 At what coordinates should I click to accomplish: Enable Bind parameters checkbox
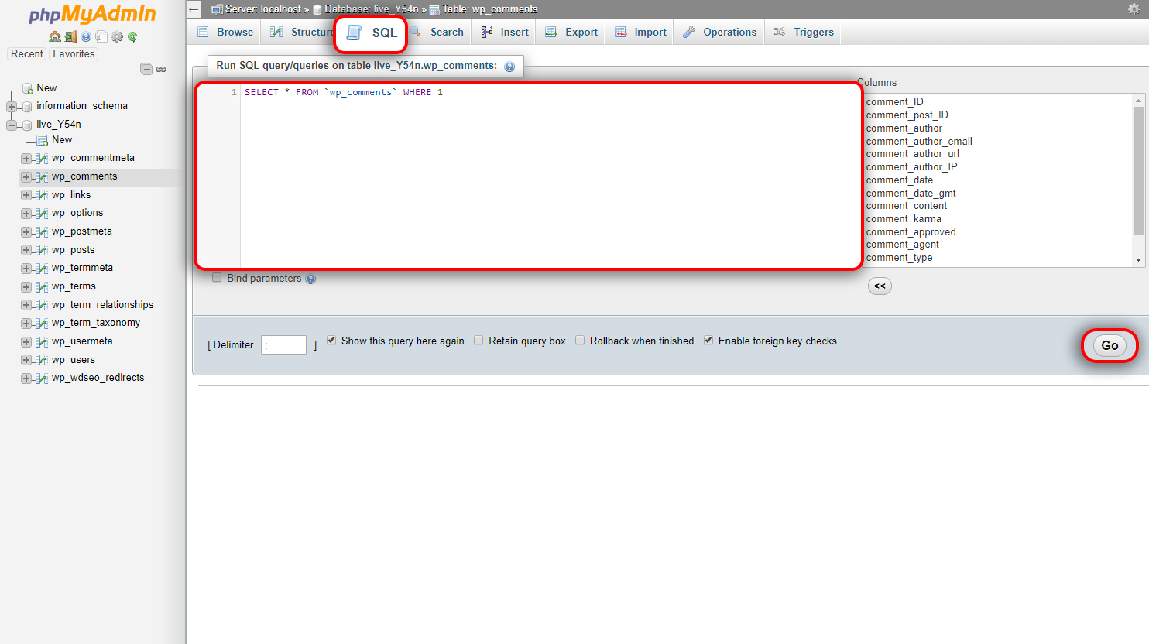(217, 278)
